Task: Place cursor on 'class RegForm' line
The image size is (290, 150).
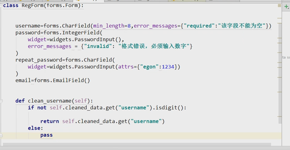Action: coord(43,5)
